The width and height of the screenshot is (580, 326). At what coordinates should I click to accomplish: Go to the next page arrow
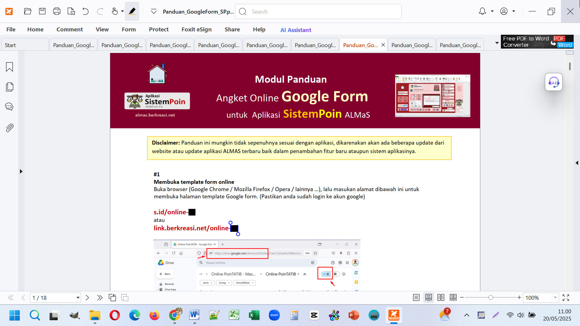pos(87,298)
